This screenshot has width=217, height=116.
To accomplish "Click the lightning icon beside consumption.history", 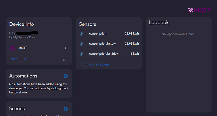I will (82, 44).
